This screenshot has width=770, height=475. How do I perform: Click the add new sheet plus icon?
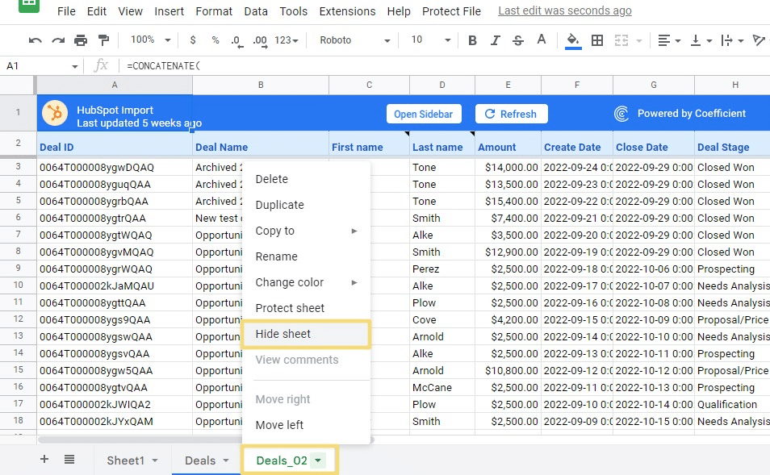44,460
